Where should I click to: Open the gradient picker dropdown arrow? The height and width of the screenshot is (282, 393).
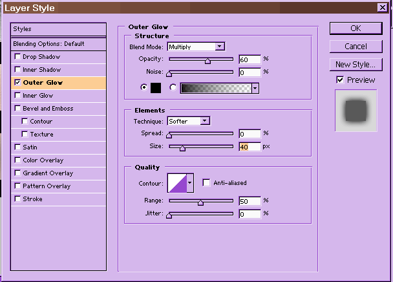pyautogui.click(x=255, y=88)
